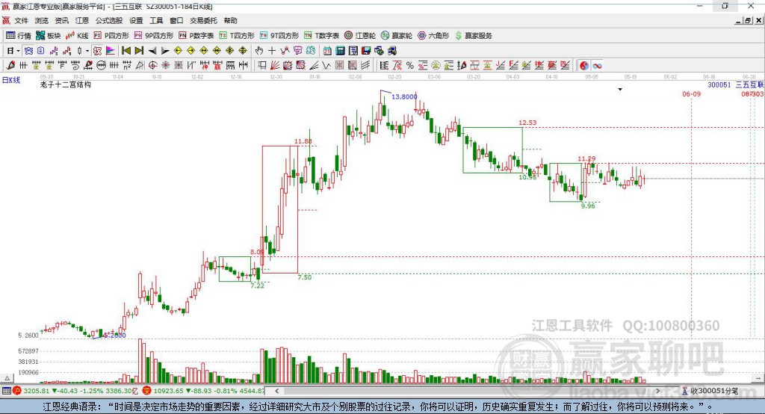Screen dimensions: 765x414
Task: Click the 13.8000 high price label
Action: pyautogui.click(x=404, y=96)
